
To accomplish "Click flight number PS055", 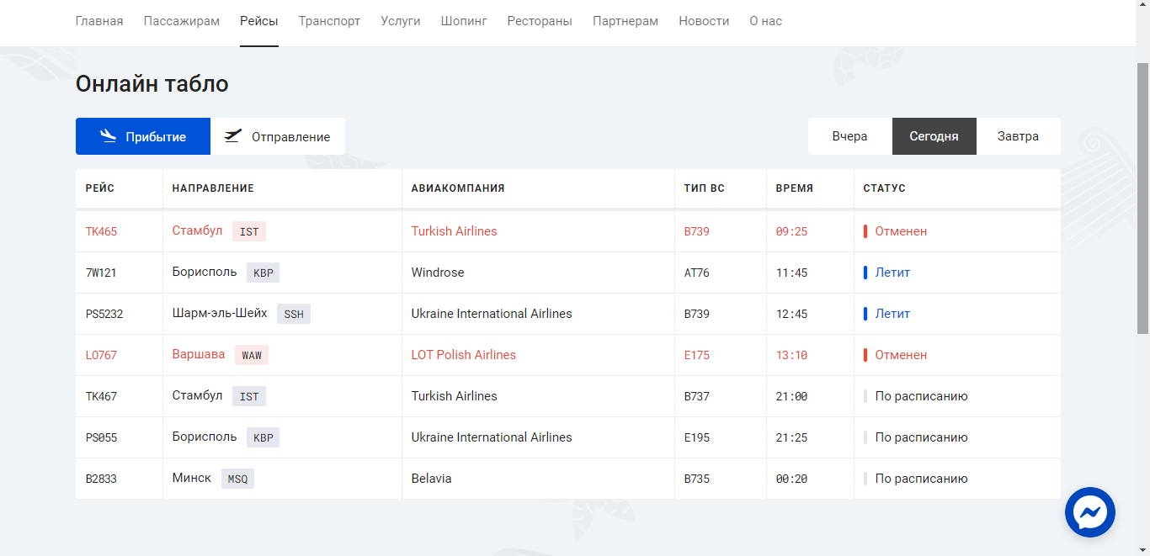I will [101, 437].
